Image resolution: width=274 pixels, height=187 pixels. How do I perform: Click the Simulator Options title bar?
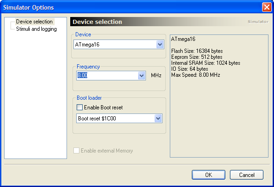(x=131, y=7)
